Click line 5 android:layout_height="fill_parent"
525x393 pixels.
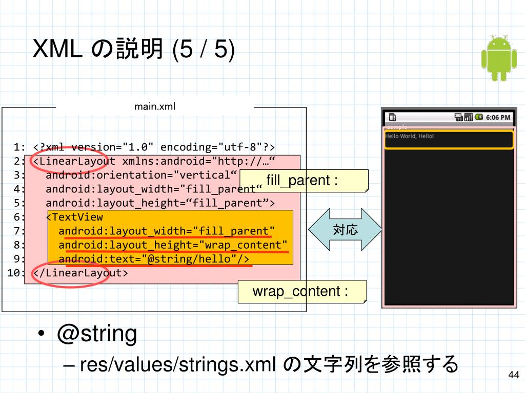pos(160,203)
